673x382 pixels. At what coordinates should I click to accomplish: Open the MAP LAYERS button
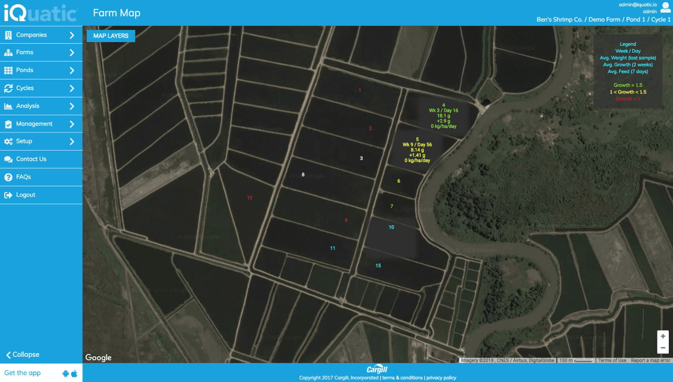(x=111, y=36)
